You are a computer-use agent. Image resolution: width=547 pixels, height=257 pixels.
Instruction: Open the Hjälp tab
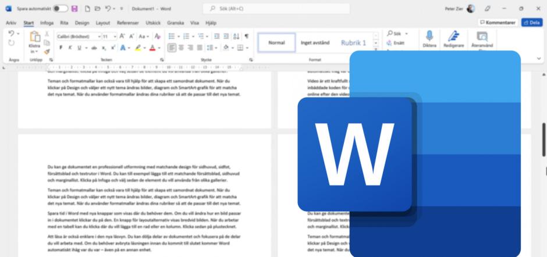[211, 23]
